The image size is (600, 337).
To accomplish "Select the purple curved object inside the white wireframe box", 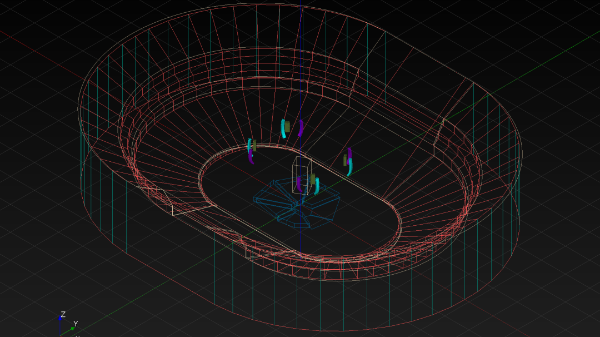I will point(299,185).
